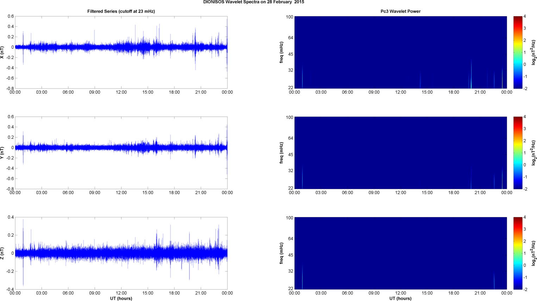Select the middle Pc3 wavelet power spectrogram
Viewport: 537px width, 301px height.
400,153
